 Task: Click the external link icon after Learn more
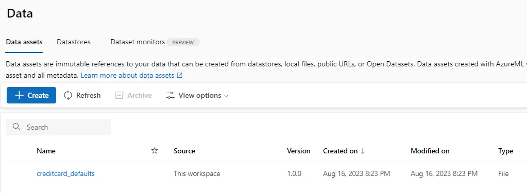[179, 75]
